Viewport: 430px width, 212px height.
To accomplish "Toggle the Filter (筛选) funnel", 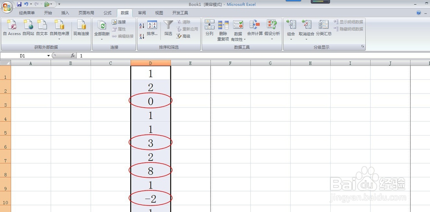I will [x=168, y=28].
